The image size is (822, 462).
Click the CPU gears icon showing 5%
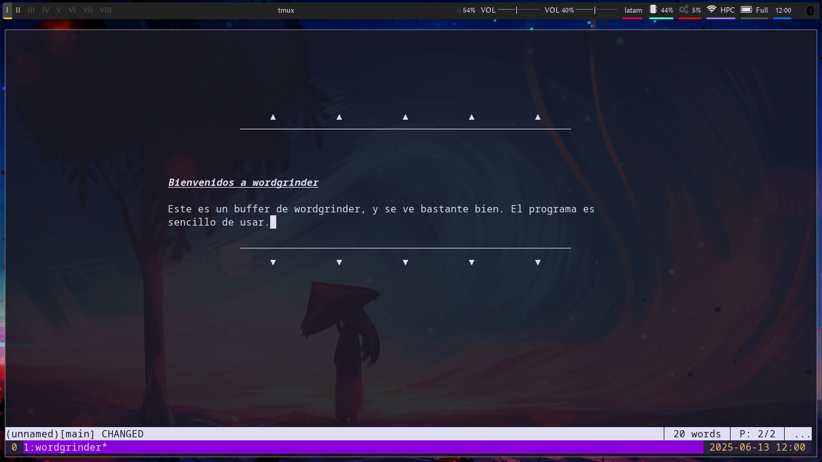tap(684, 10)
